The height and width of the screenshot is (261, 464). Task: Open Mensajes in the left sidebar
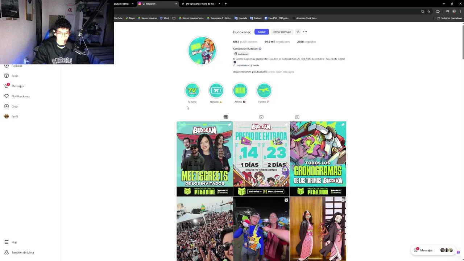[x=14, y=86]
